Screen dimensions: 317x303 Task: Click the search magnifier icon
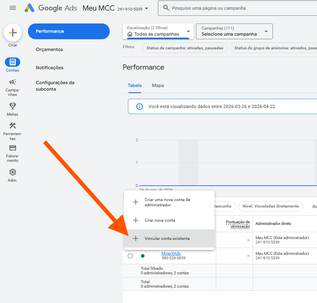tap(166, 8)
